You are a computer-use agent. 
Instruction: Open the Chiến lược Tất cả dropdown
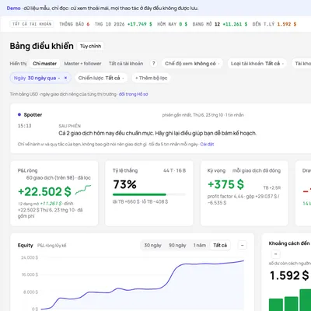[x=101, y=78]
